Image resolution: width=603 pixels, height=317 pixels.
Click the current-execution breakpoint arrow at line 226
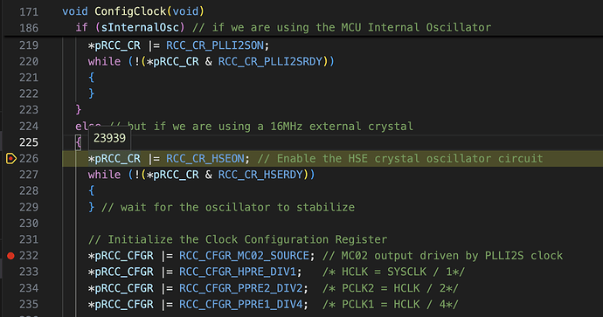click(10, 158)
